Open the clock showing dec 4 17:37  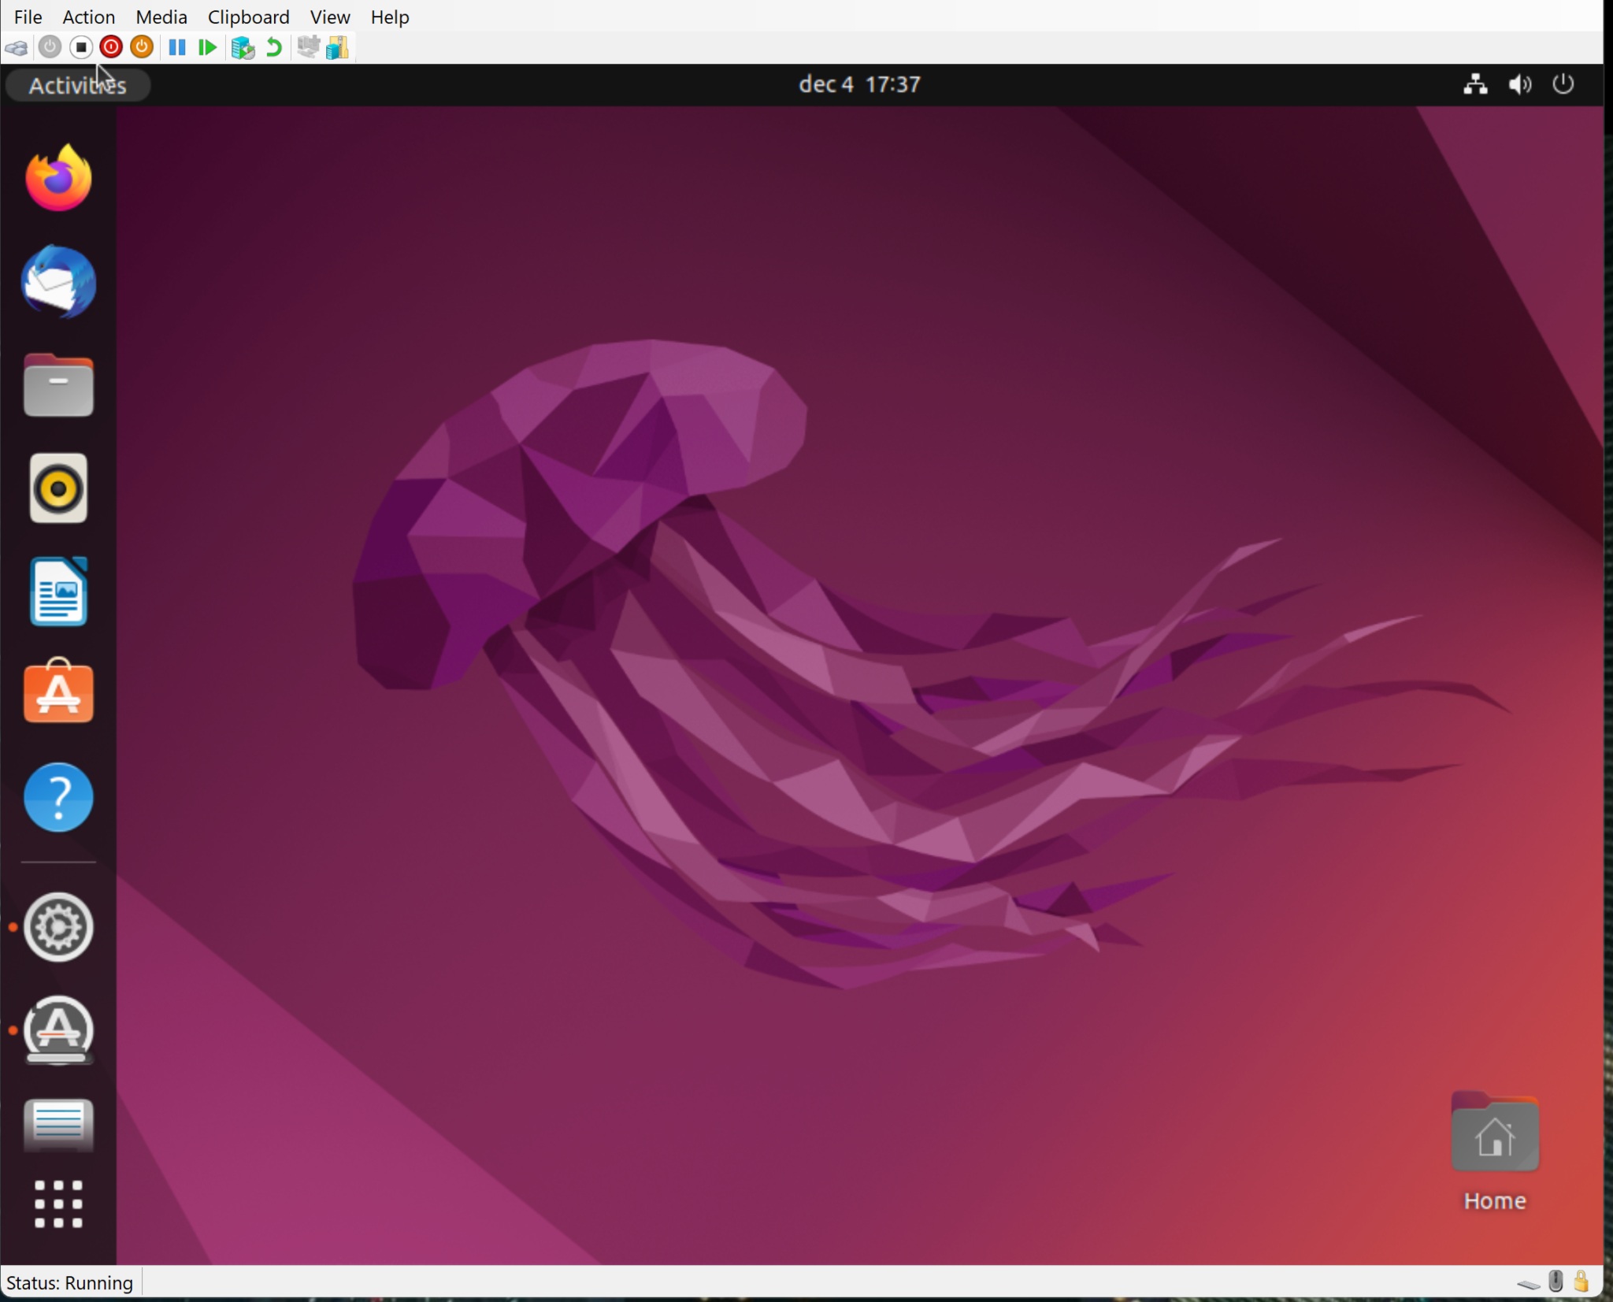(858, 84)
